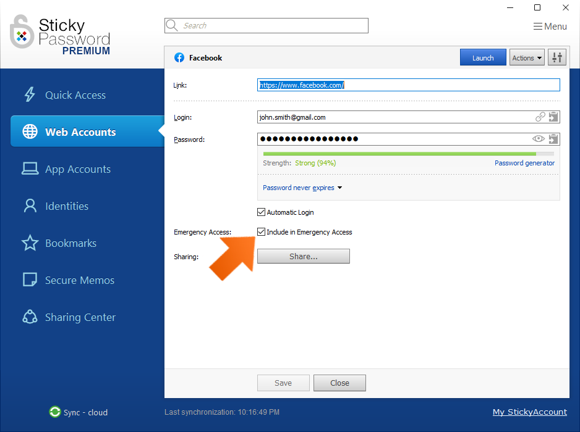Screen dimensions: 580x432
Task: Click the green sync status icon
Action: [55, 412]
